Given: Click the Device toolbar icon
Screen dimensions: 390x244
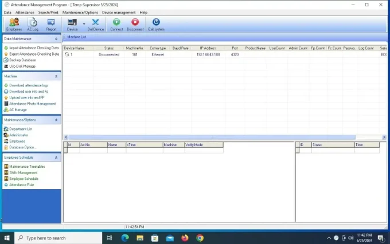Looking at the screenshot, I should pyautogui.click(x=72, y=24).
